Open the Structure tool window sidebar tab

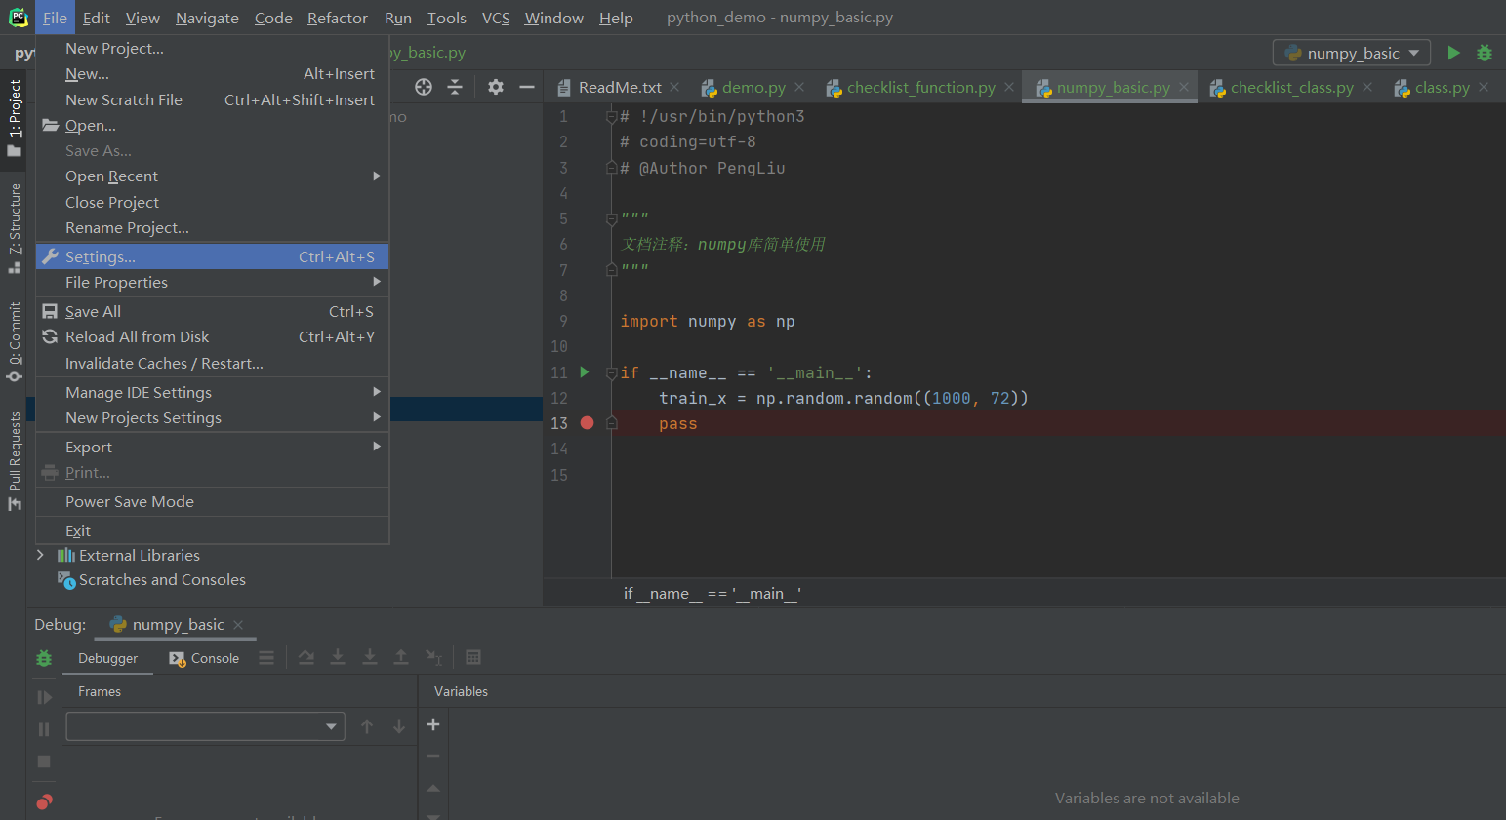click(x=14, y=228)
